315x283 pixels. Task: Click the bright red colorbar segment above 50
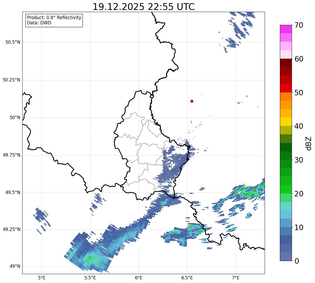[x=286, y=88]
